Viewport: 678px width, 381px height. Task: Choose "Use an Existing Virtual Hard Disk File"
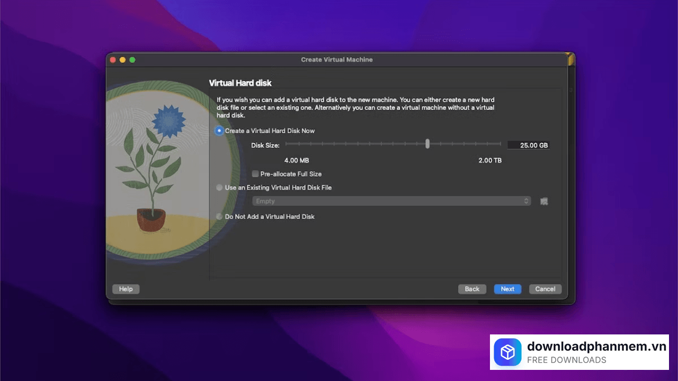click(x=219, y=187)
